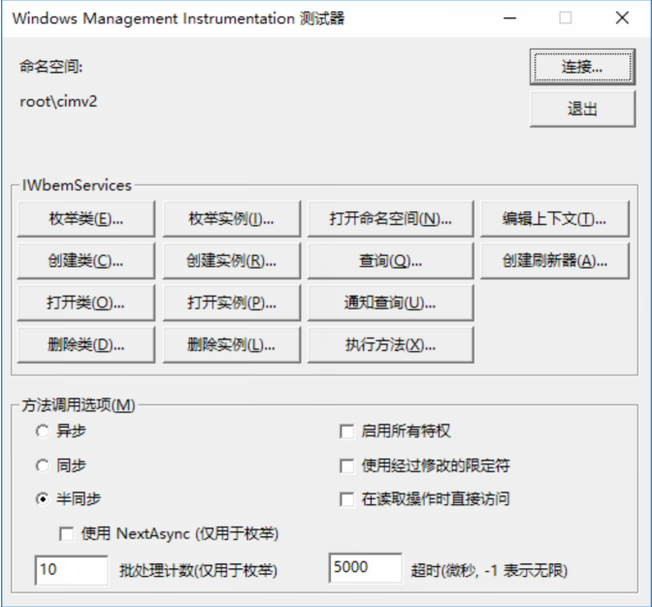
Task: Open 通知查询(U)... dialog
Action: pyautogui.click(x=390, y=303)
